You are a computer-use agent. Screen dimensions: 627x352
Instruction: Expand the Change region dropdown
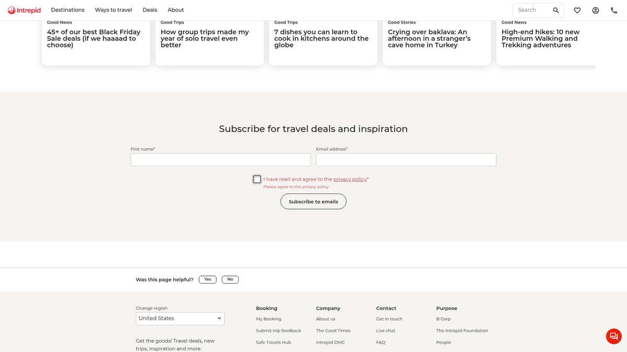[x=180, y=319]
